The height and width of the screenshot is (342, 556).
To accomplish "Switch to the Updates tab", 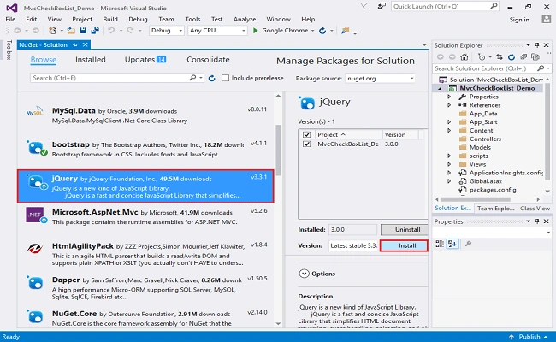I will tap(145, 60).
